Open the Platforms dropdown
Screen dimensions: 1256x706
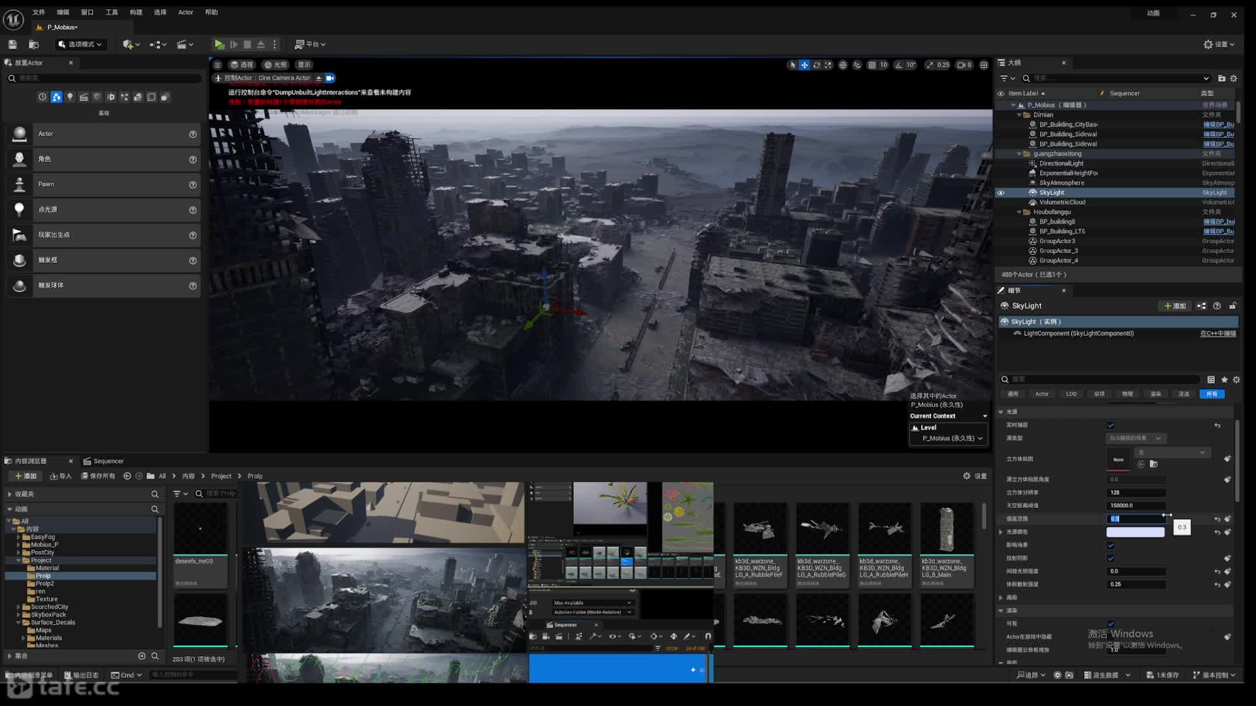click(310, 44)
